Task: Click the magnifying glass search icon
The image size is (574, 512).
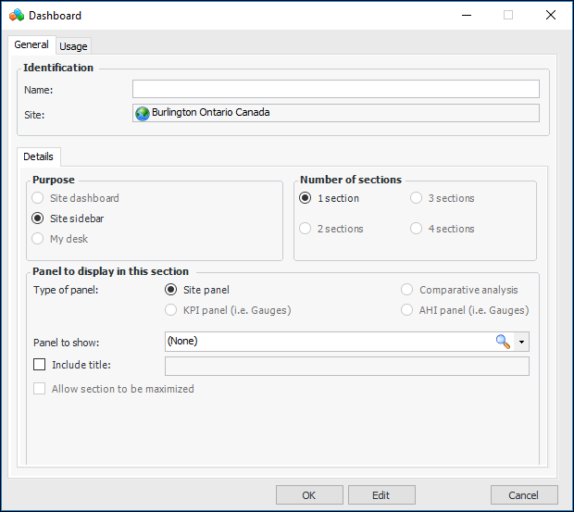Action: tap(503, 342)
